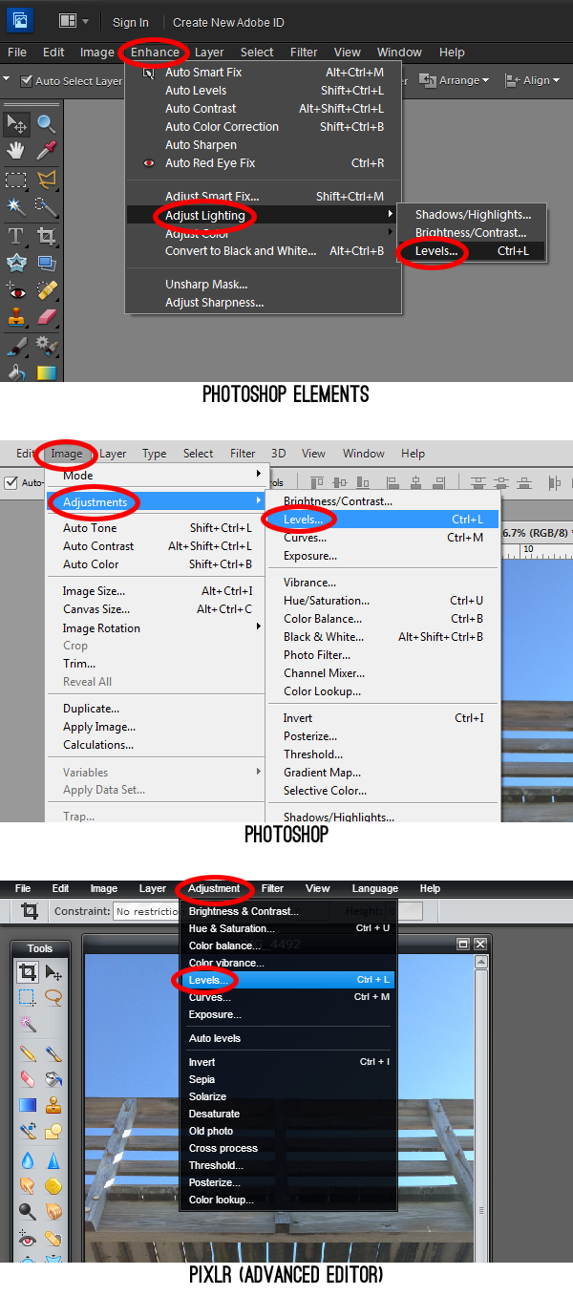Open Enhance menu in Photoshop Elements

point(156,53)
